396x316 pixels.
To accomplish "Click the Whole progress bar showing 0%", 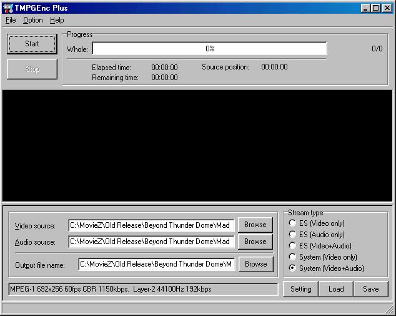I will (x=210, y=48).
